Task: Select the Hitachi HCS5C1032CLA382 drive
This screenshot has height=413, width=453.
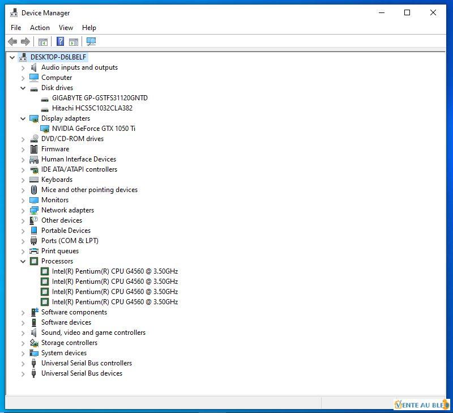Action: click(x=92, y=108)
